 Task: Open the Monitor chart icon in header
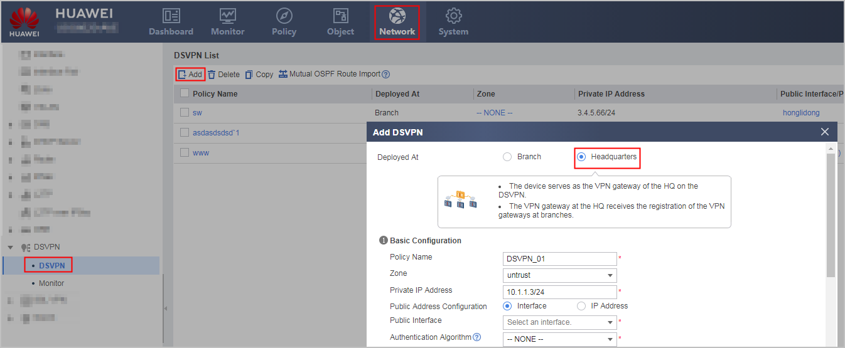coord(227,16)
